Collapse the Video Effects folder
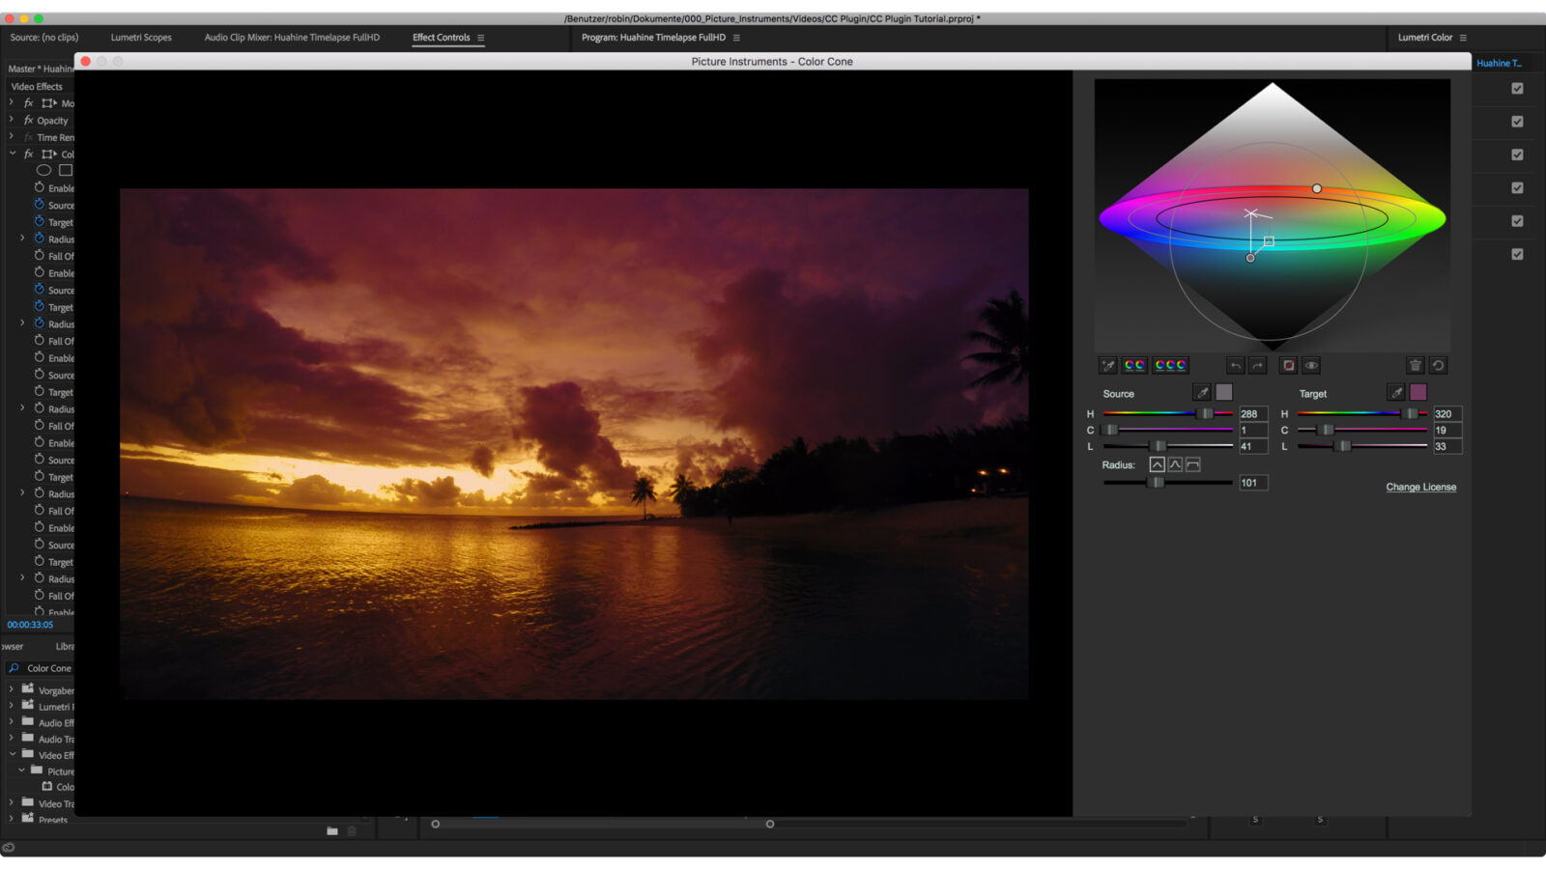1546x869 pixels. click(x=12, y=754)
